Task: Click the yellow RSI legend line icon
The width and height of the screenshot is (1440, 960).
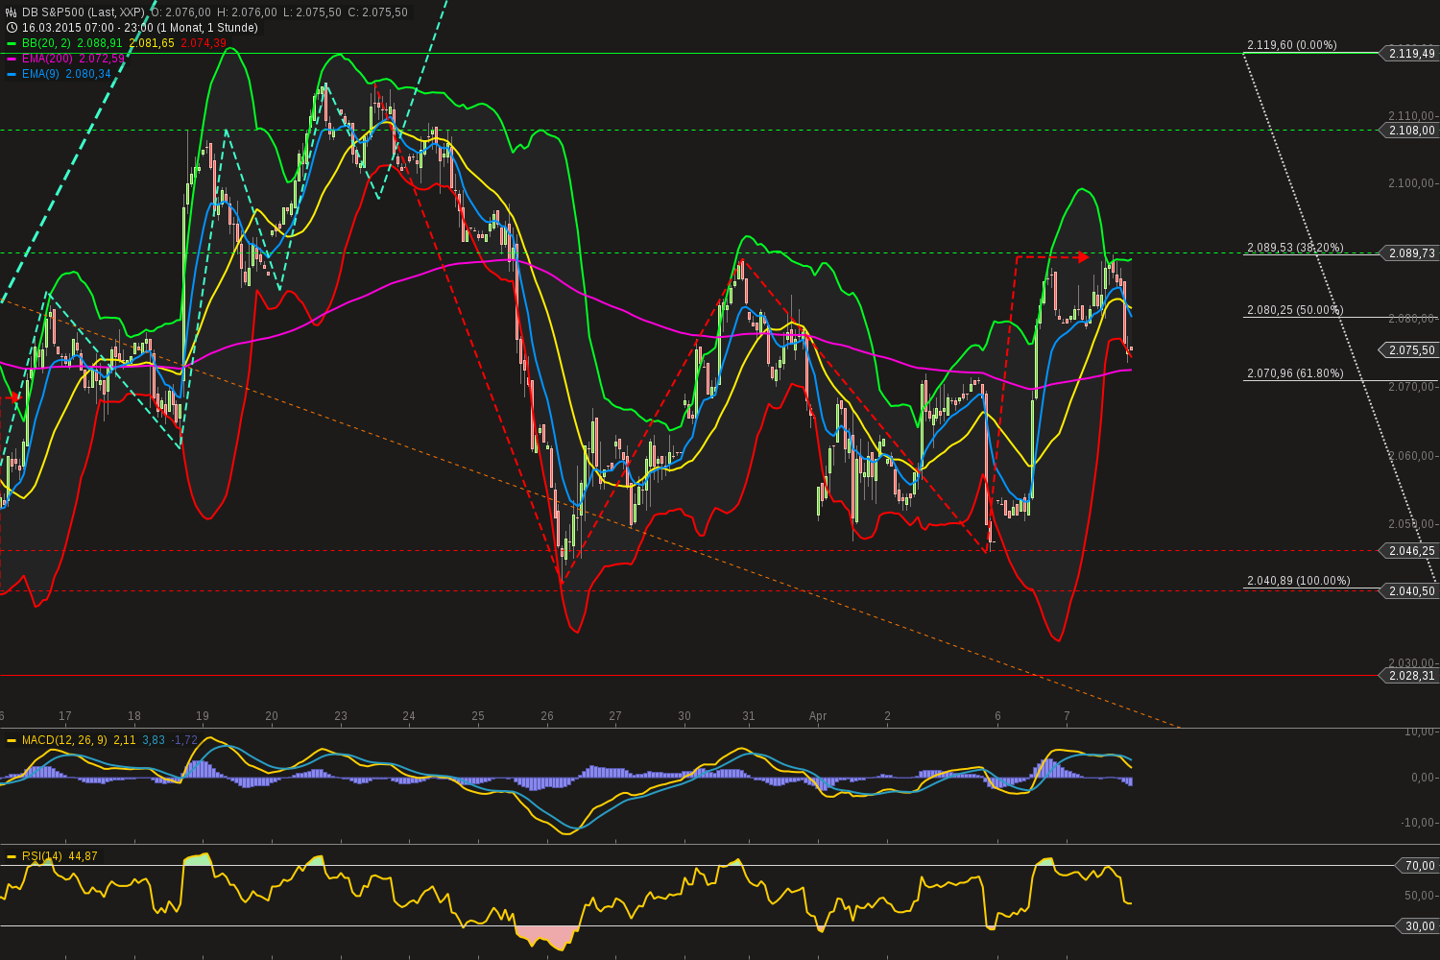Action: [x=10, y=854]
